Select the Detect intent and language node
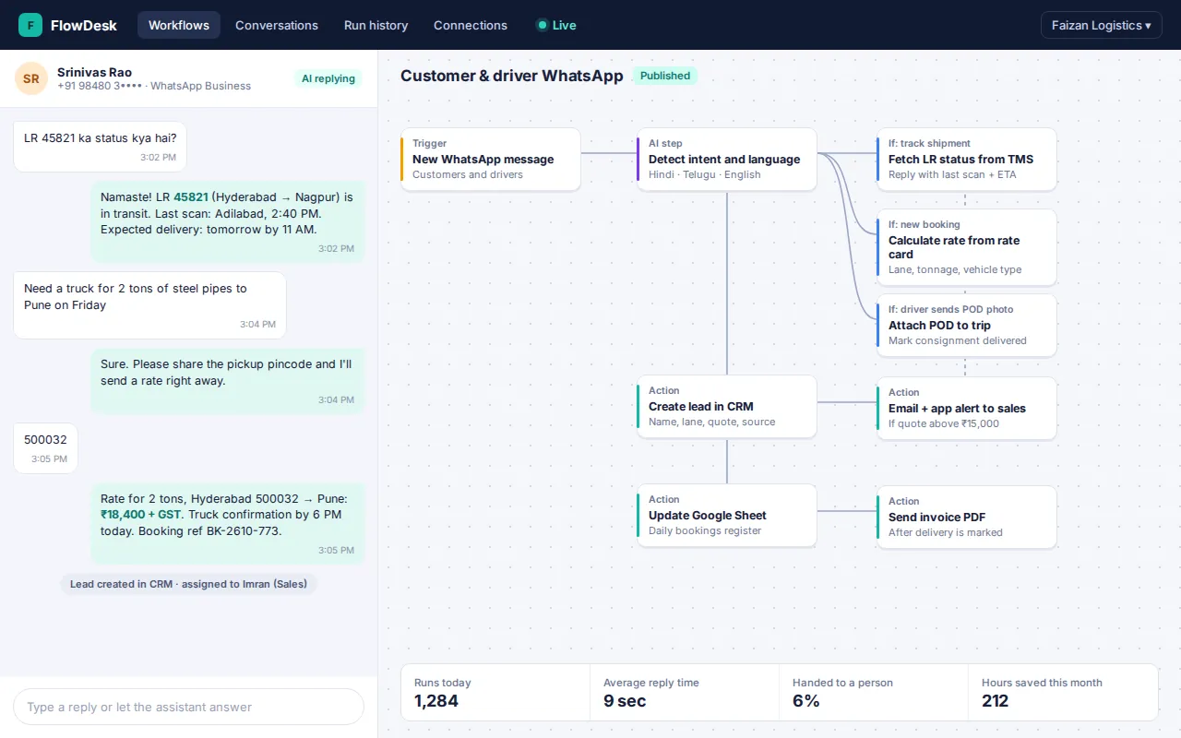1181x738 pixels. [727, 159]
